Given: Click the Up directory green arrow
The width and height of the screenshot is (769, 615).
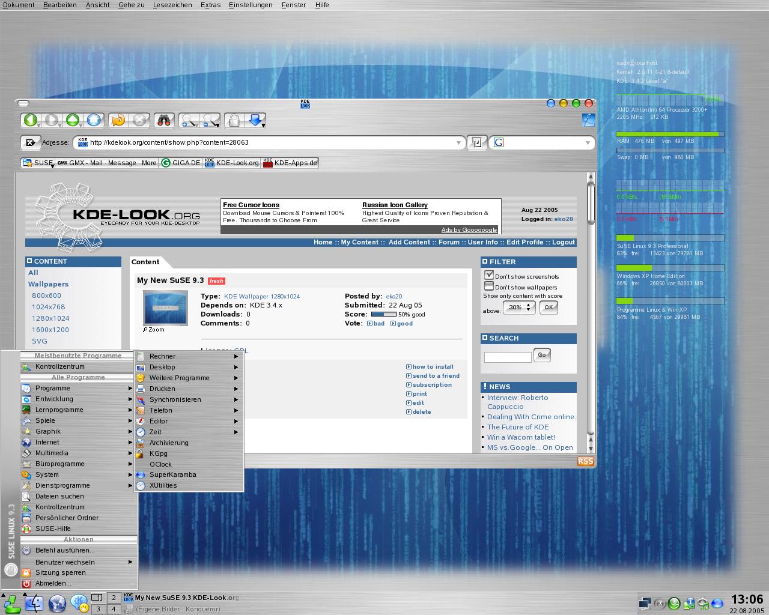Looking at the screenshot, I should [x=73, y=120].
